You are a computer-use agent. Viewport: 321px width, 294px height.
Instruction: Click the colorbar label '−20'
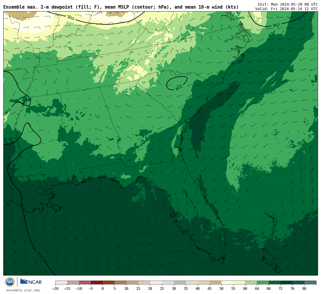pyautogui.click(x=55, y=289)
